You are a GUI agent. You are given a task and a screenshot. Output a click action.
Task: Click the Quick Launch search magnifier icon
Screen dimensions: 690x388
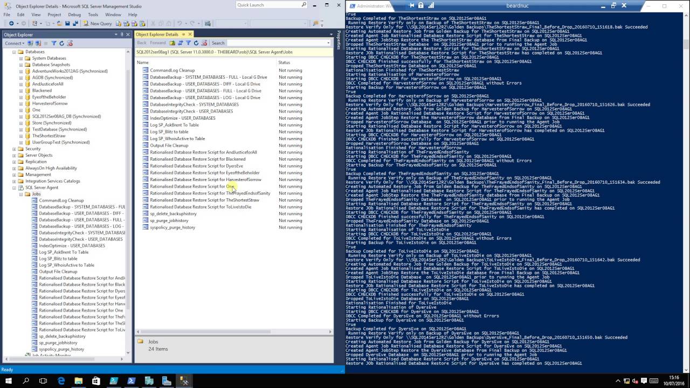303,5
